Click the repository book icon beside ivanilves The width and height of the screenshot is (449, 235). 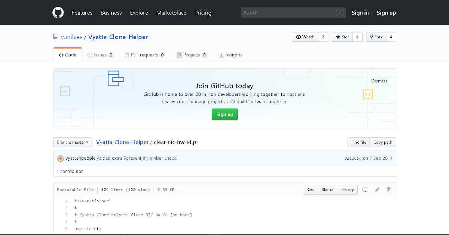[55, 37]
